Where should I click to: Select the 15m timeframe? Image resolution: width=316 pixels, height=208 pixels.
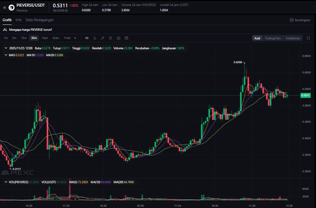(x=24, y=38)
